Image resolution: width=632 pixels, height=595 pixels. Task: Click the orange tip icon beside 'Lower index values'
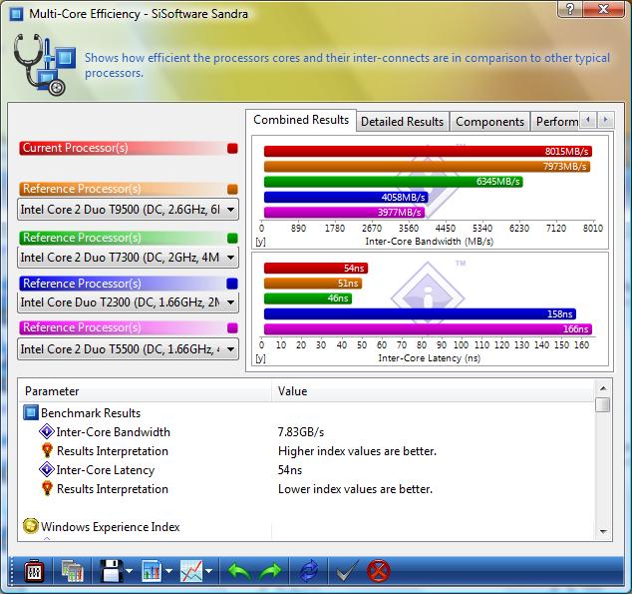click(47, 488)
